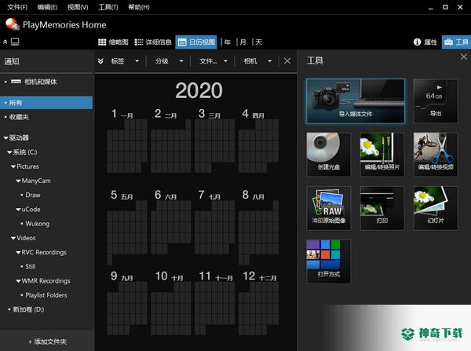Image resolution: width=471 pixels, height=351 pixels.
Task: Open the 视图(V) menu
Action: (x=78, y=7)
